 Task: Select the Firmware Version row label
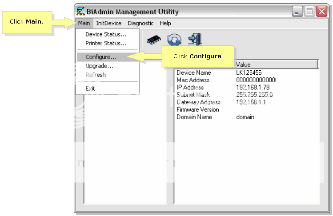point(198,110)
